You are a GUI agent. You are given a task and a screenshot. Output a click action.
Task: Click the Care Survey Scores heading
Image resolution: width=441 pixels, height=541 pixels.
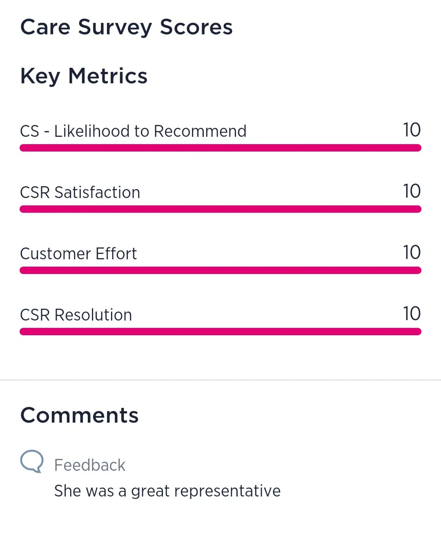tap(126, 27)
